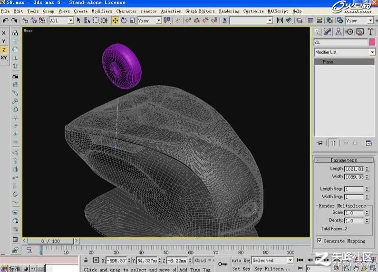The image size is (378, 272).
Task: Expand the Modifier List dropdown
Action: [x=372, y=52]
